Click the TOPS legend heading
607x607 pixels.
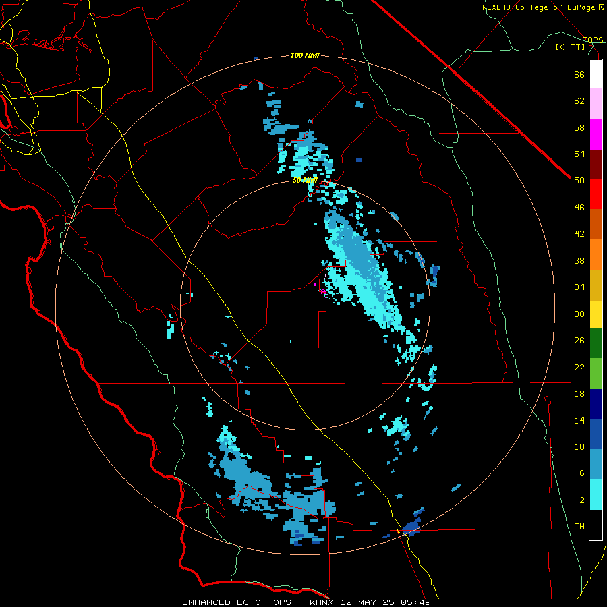[x=593, y=40]
